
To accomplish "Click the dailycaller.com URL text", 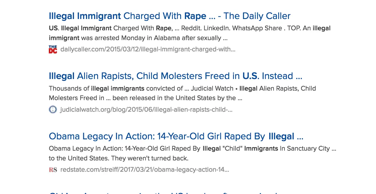I will pyautogui.click(x=148, y=49).
